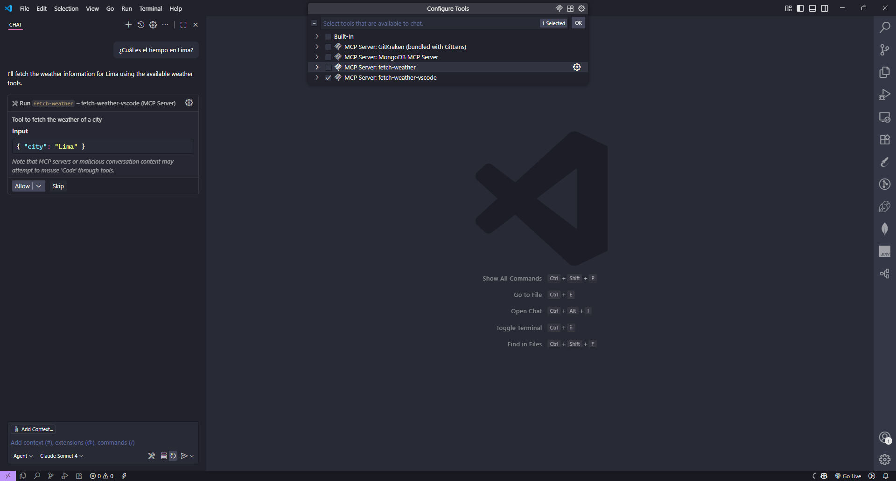Click MCP servers icon in Configure Tools title
Viewport: 896px width, 481px height.
pos(559,8)
